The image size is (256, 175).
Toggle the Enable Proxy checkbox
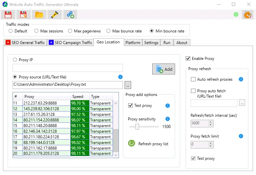(x=188, y=59)
